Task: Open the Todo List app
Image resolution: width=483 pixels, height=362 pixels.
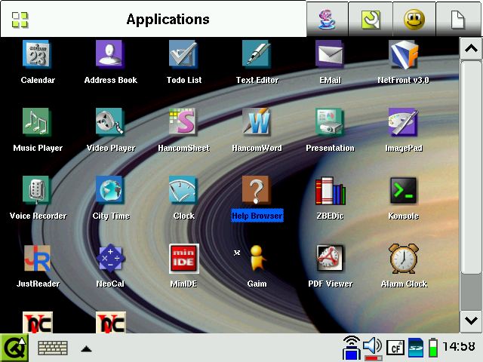Action: click(x=183, y=55)
